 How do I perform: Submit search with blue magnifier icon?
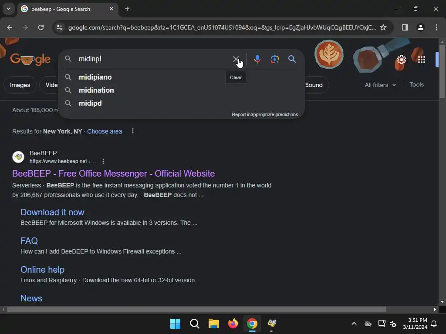click(292, 59)
